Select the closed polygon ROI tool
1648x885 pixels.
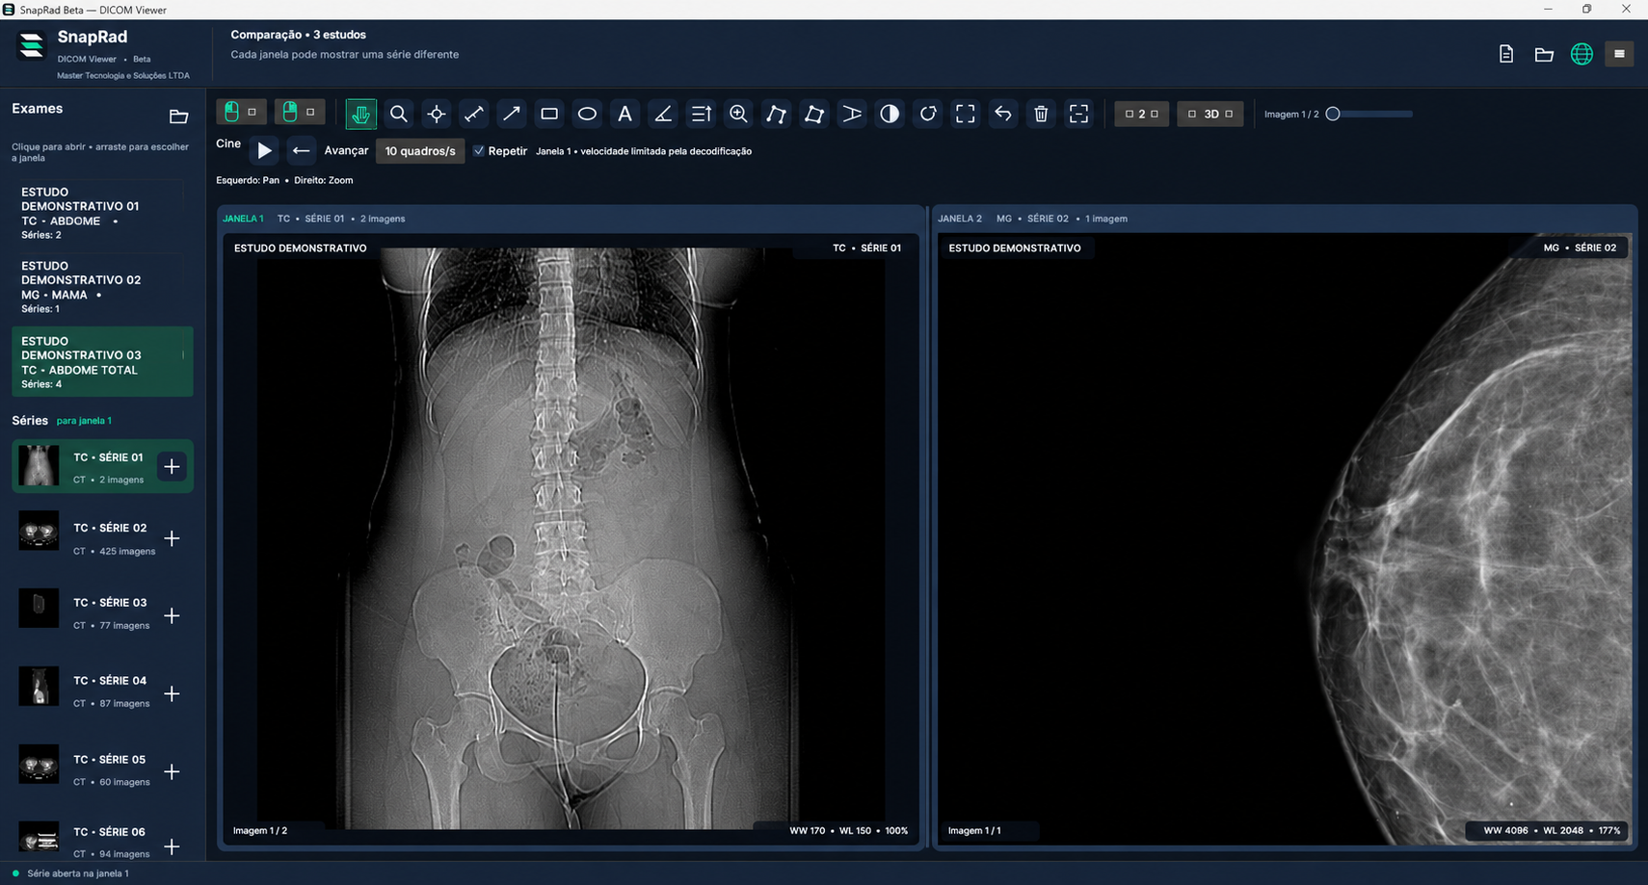[814, 114]
